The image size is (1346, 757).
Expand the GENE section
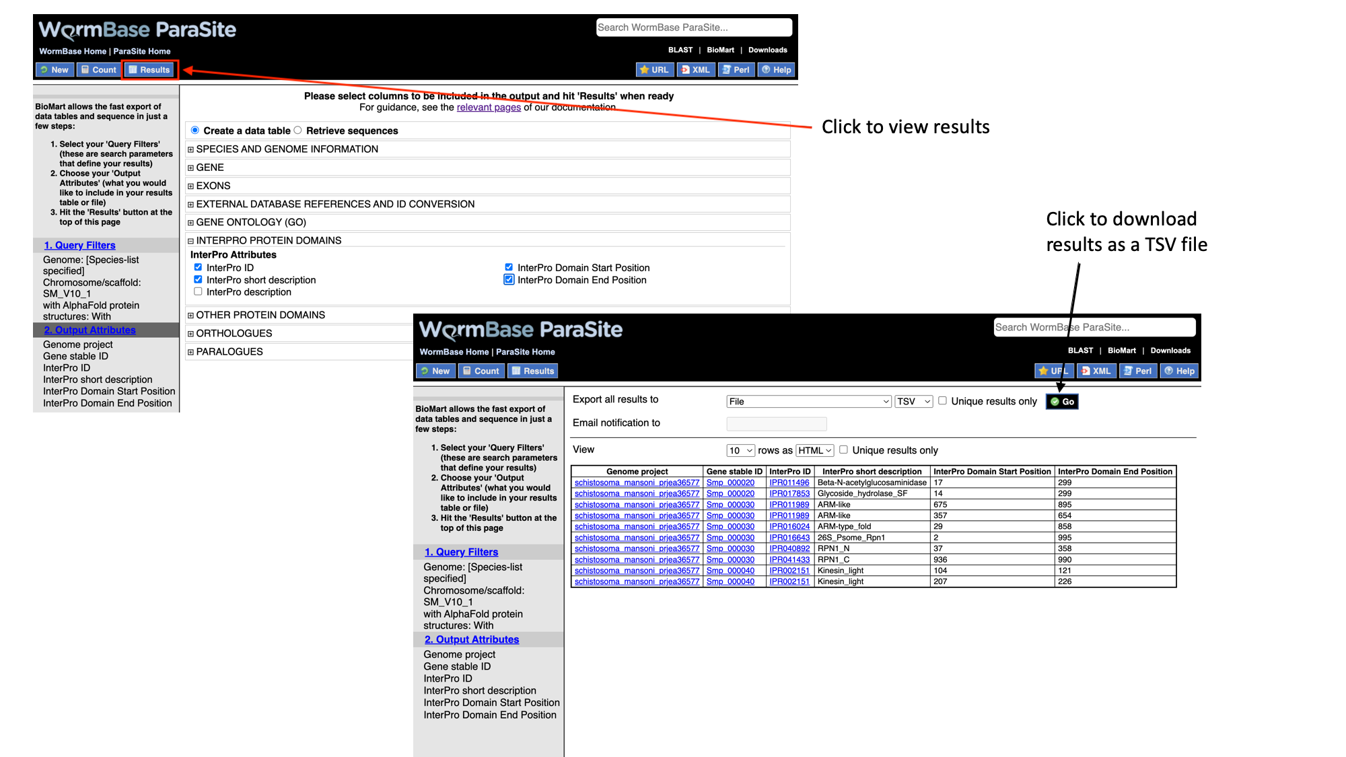190,168
